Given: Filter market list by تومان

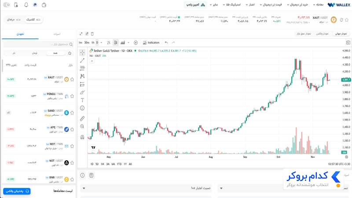Looking at the screenshot, I should tap(35, 53).
